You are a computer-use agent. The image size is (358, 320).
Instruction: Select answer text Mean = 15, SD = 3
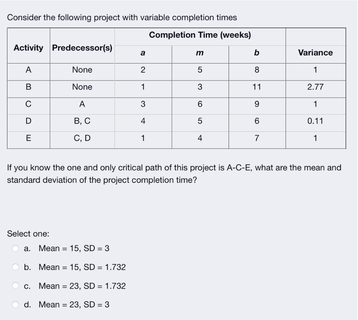point(74,248)
